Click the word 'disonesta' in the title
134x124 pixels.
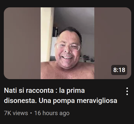click(21, 101)
